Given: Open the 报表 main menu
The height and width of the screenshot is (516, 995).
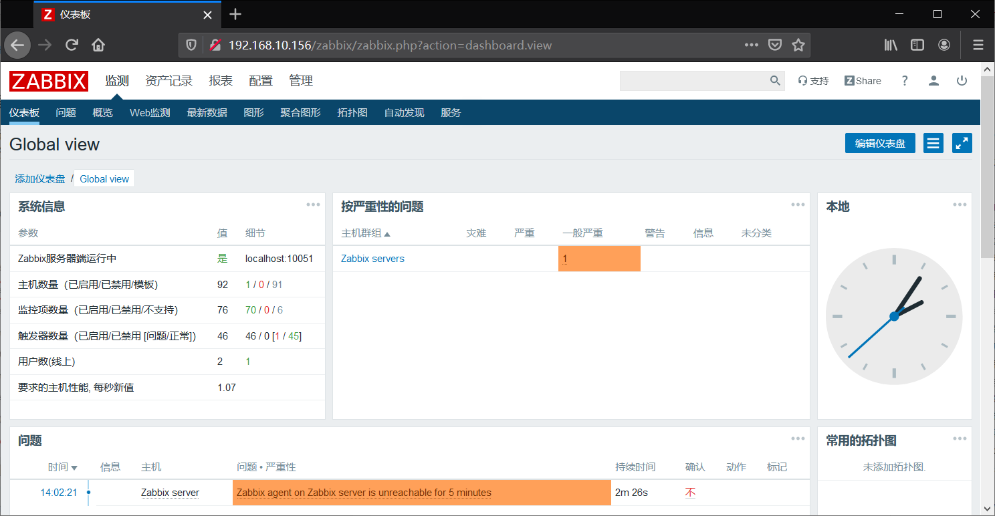Looking at the screenshot, I should (x=221, y=81).
